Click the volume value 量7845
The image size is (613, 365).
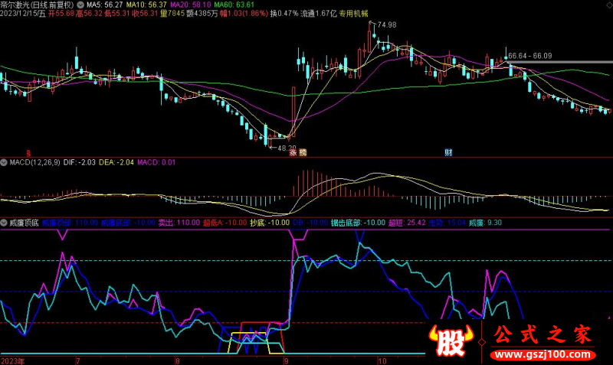pos(172,13)
